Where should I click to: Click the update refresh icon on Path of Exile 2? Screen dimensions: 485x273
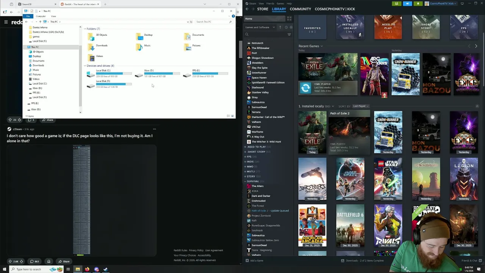pos(305,88)
